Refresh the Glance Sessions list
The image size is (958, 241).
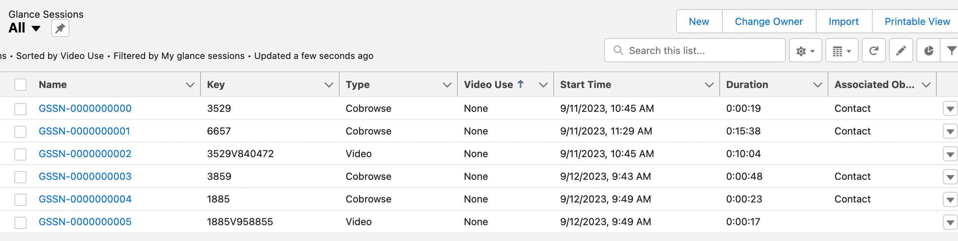(873, 51)
